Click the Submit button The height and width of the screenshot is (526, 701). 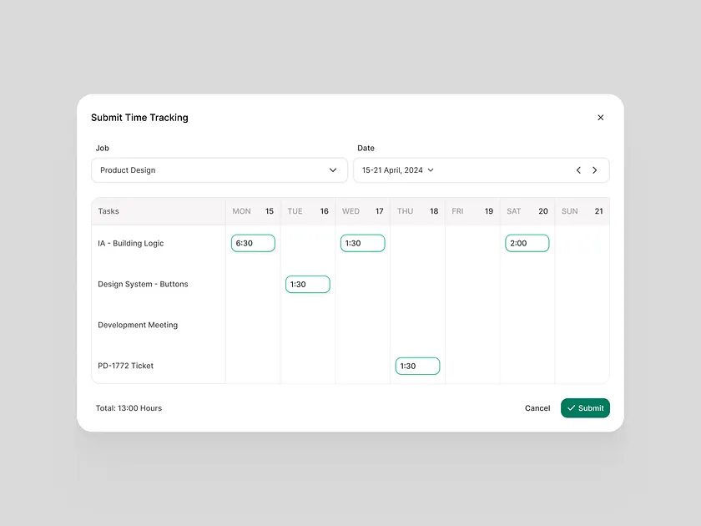pyautogui.click(x=585, y=408)
